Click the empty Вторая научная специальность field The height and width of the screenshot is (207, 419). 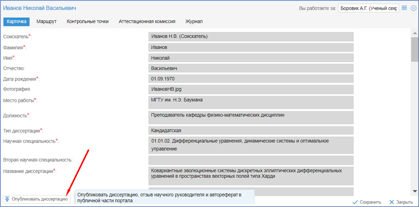coord(251,160)
